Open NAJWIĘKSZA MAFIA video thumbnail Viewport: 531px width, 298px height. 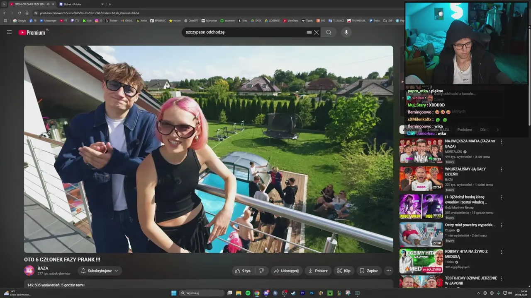coord(421,151)
